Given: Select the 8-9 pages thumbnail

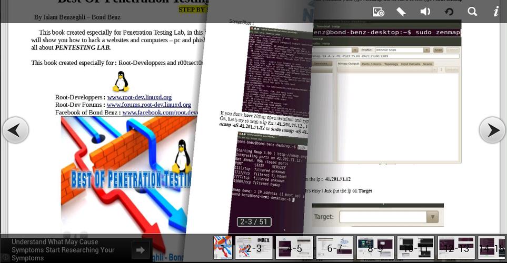Looking at the screenshot, I should point(375,248).
